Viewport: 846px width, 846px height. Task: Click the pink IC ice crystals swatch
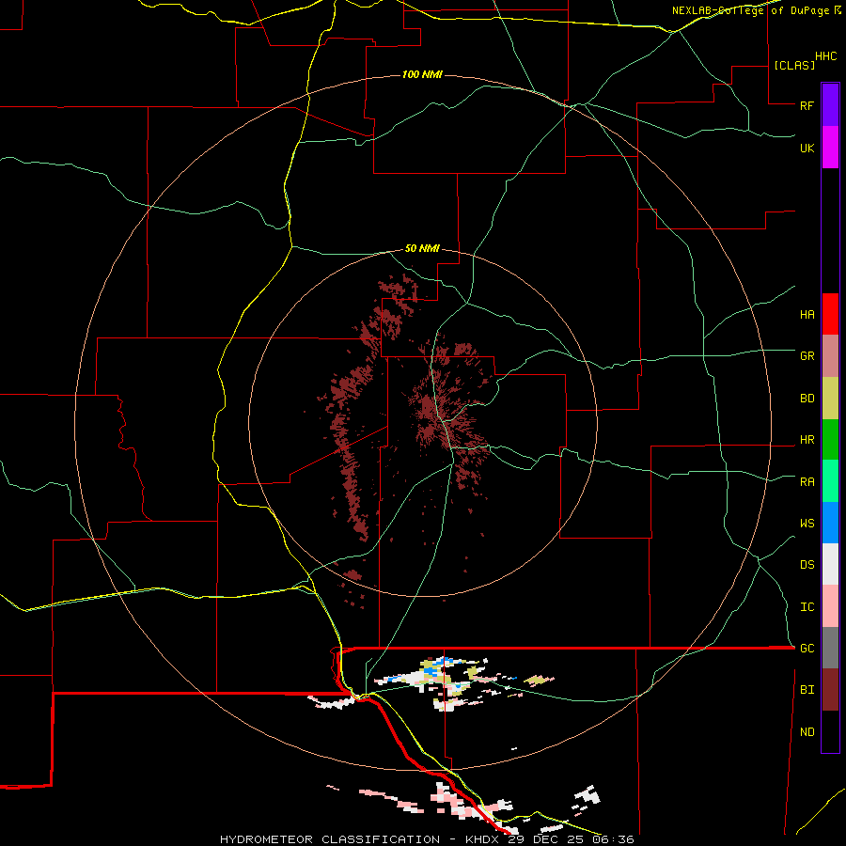830,606
